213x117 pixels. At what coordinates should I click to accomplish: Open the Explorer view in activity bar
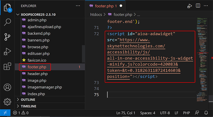pyautogui.click(x=7, y=8)
